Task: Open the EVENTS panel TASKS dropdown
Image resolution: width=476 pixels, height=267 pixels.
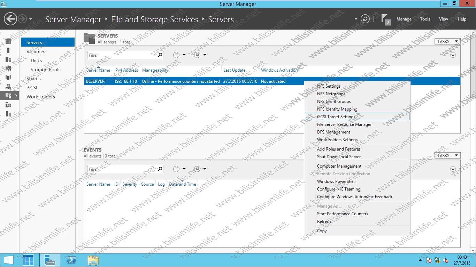Action: [x=447, y=155]
